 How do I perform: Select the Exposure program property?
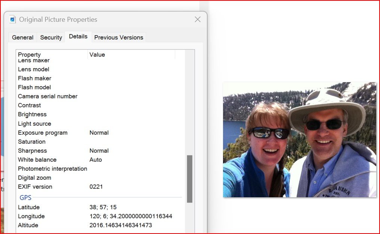coord(42,133)
